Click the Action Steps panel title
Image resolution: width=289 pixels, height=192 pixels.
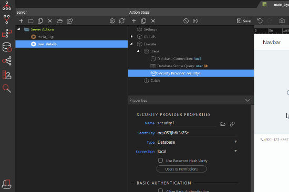(x=139, y=13)
